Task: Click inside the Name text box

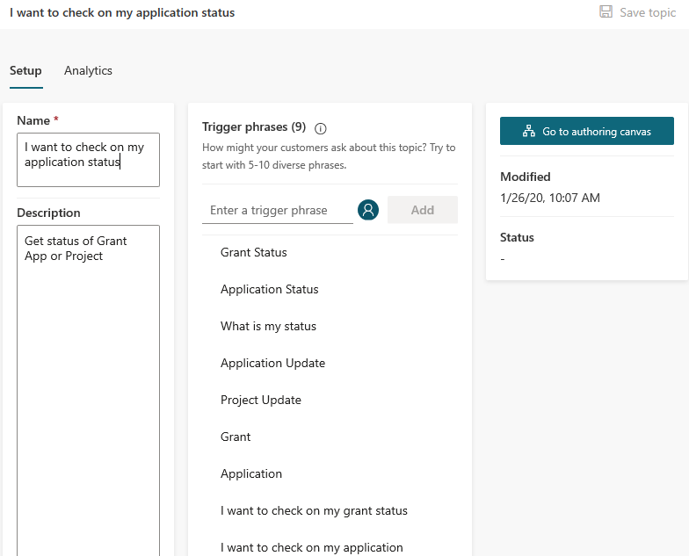Action: point(88,160)
